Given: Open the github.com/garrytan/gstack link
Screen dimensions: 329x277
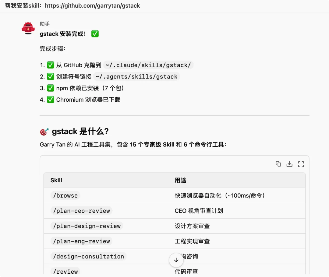Looking at the screenshot, I should click(x=92, y=5).
